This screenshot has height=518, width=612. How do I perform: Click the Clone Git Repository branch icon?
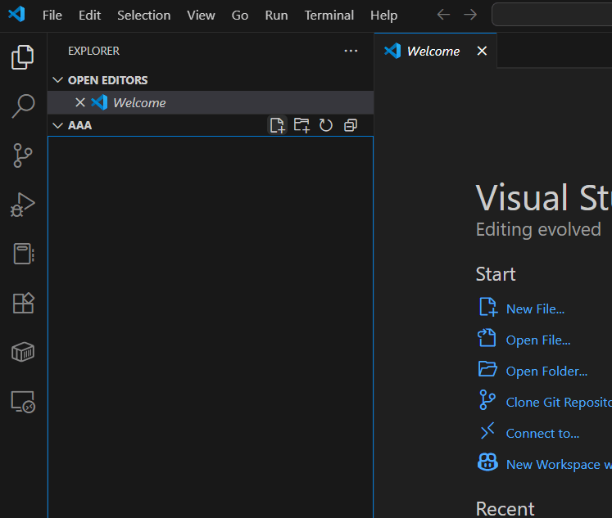click(x=487, y=400)
